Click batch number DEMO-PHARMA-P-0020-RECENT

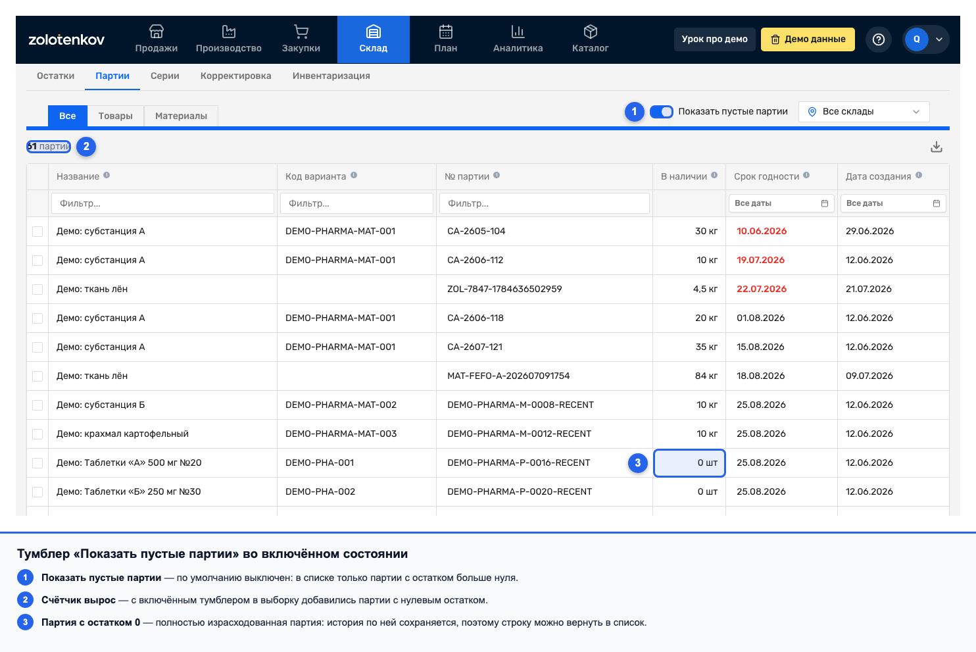pos(520,492)
